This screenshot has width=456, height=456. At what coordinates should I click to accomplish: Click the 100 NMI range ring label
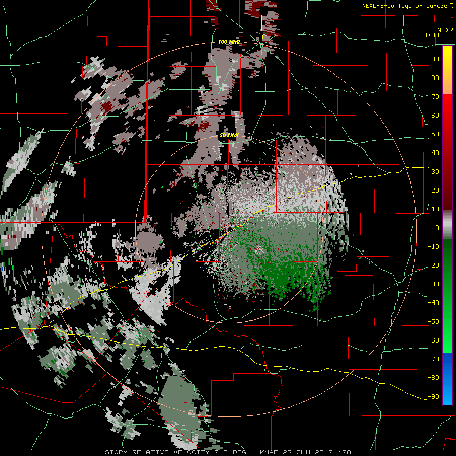click(230, 42)
